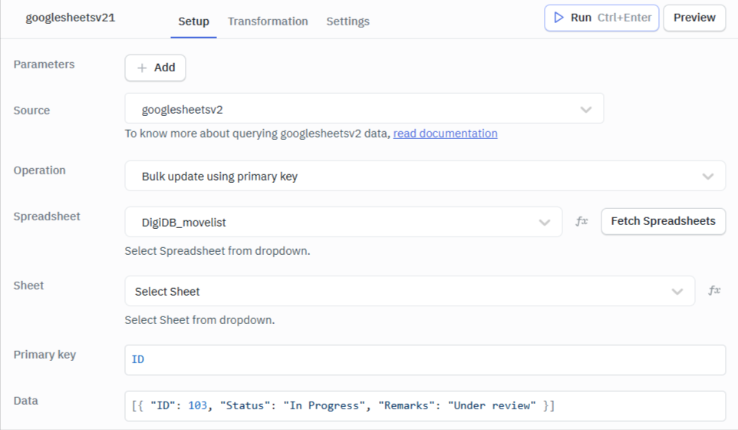This screenshot has height=430, width=738.
Task: Click the chevron arrow in Sheet field
Action: coord(677,291)
